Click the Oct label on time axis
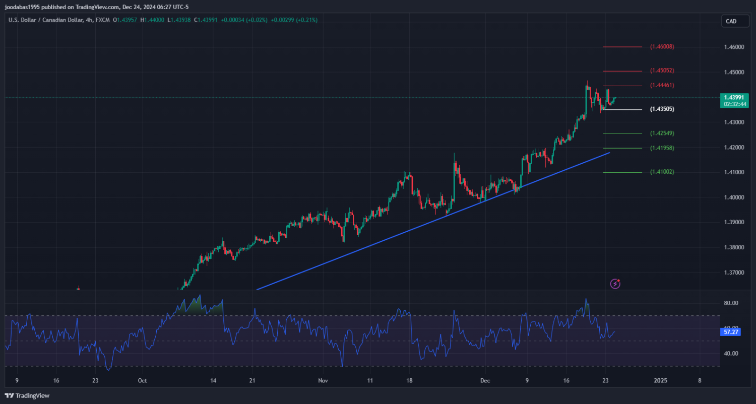This screenshot has height=404, width=756. tap(142, 380)
